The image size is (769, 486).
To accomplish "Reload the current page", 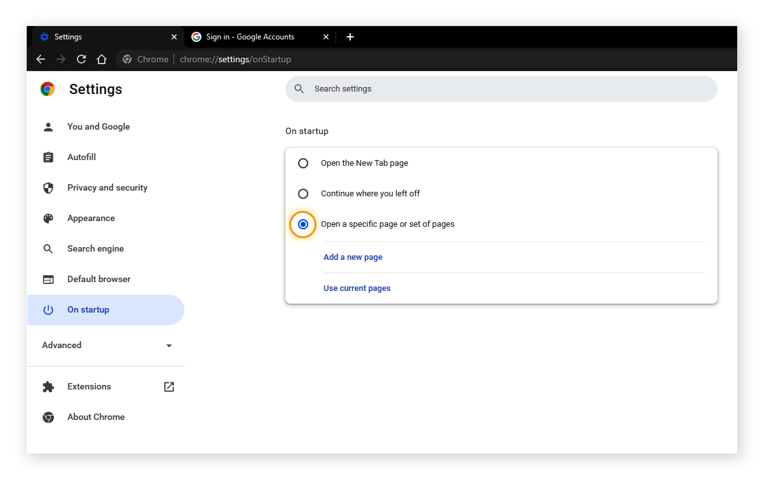I will [x=81, y=59].
